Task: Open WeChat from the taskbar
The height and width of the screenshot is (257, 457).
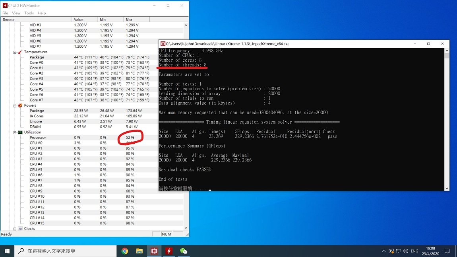Action: [x=184, y=251]
